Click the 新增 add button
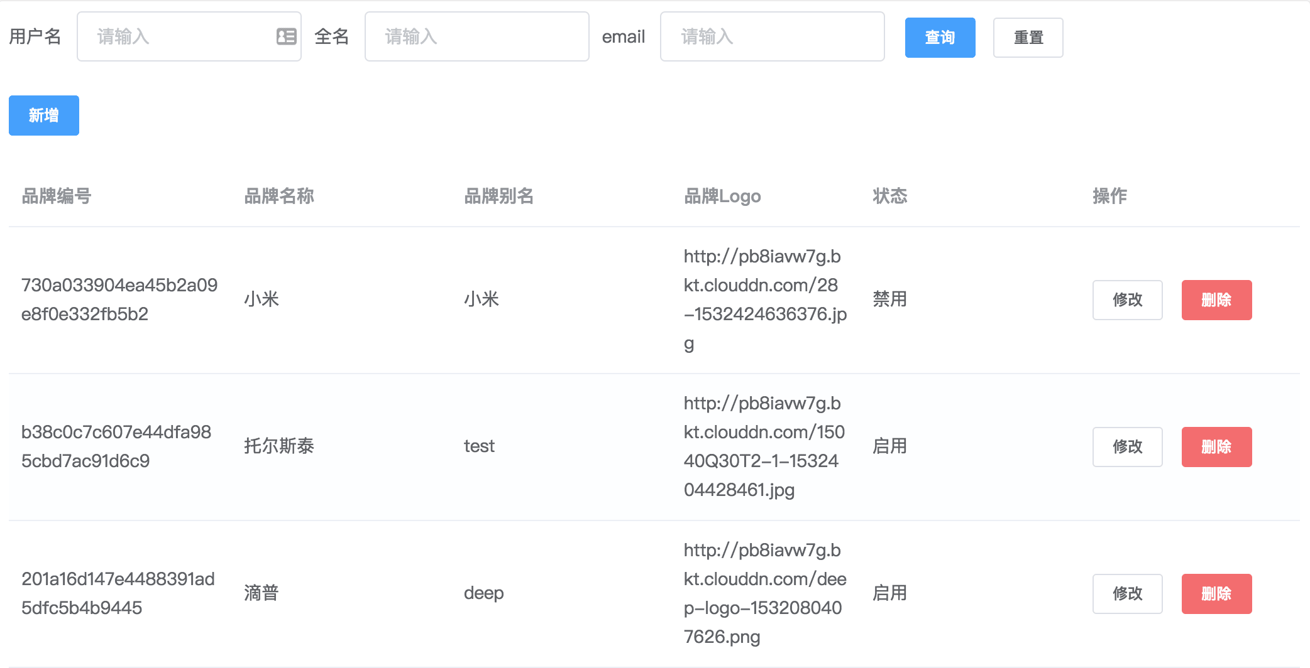This screenshot has width=1310, height=668. [43, 115]
